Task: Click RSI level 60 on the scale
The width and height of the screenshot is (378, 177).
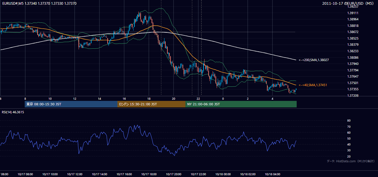Action: pyautogui.click(x=349, y=132)
